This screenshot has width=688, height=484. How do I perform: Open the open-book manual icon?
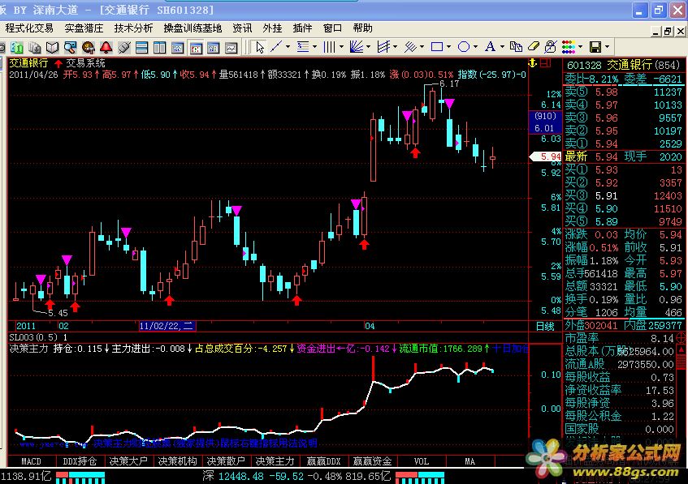click(53, 47)
